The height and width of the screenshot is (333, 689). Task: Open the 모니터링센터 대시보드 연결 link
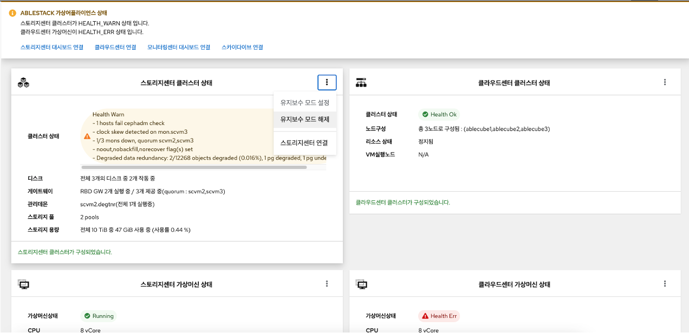[x=179, y=47]
